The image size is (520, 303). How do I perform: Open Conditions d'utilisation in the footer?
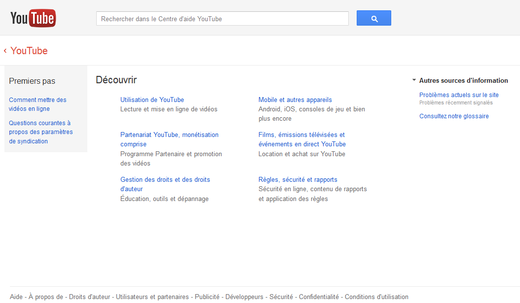pos(377,297)
